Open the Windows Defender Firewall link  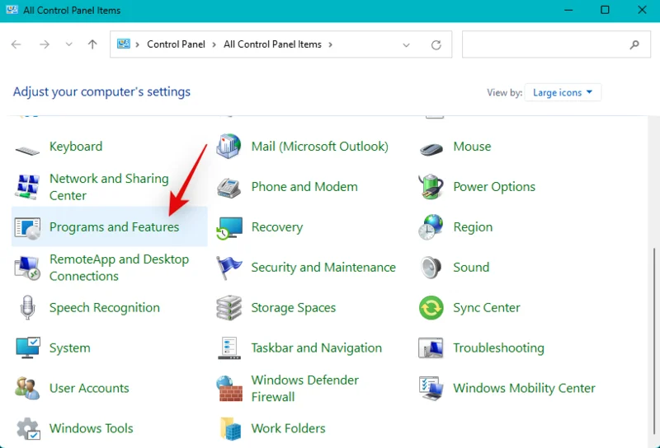click(x=304, y=389)
